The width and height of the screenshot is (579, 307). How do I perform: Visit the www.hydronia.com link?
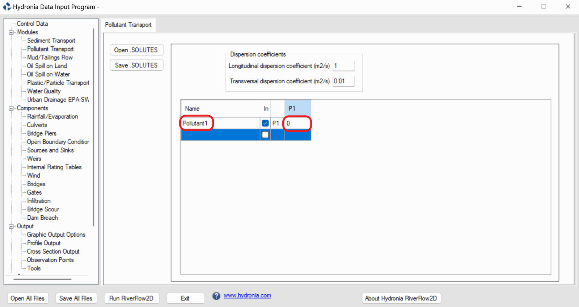(247, 295)
